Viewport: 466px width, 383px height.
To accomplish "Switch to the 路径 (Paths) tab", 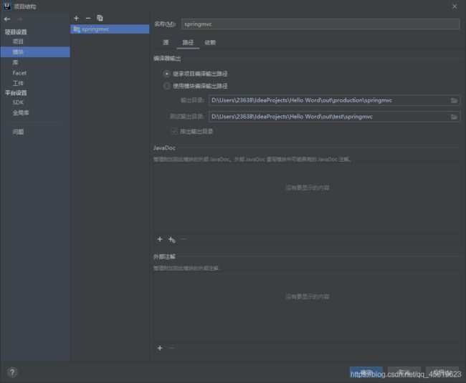I will [188, 42].
